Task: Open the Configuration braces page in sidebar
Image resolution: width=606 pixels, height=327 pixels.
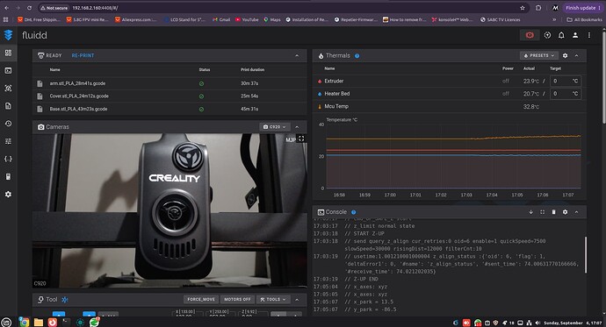Action: [x=8, y=159]
